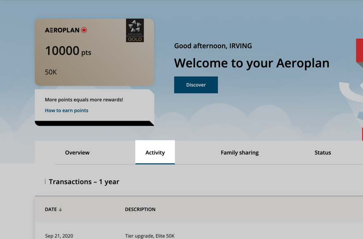Click the Discover button

point(196,85)
